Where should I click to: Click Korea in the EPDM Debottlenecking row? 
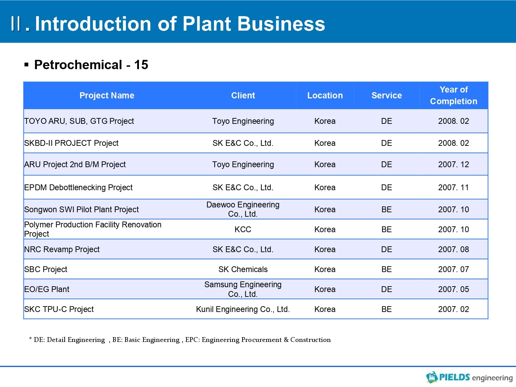[x=325, y=187]
